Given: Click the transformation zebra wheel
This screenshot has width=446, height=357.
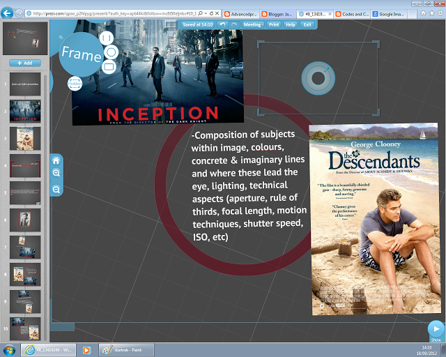Looking at the screenshot, I should tap(318, 78).
